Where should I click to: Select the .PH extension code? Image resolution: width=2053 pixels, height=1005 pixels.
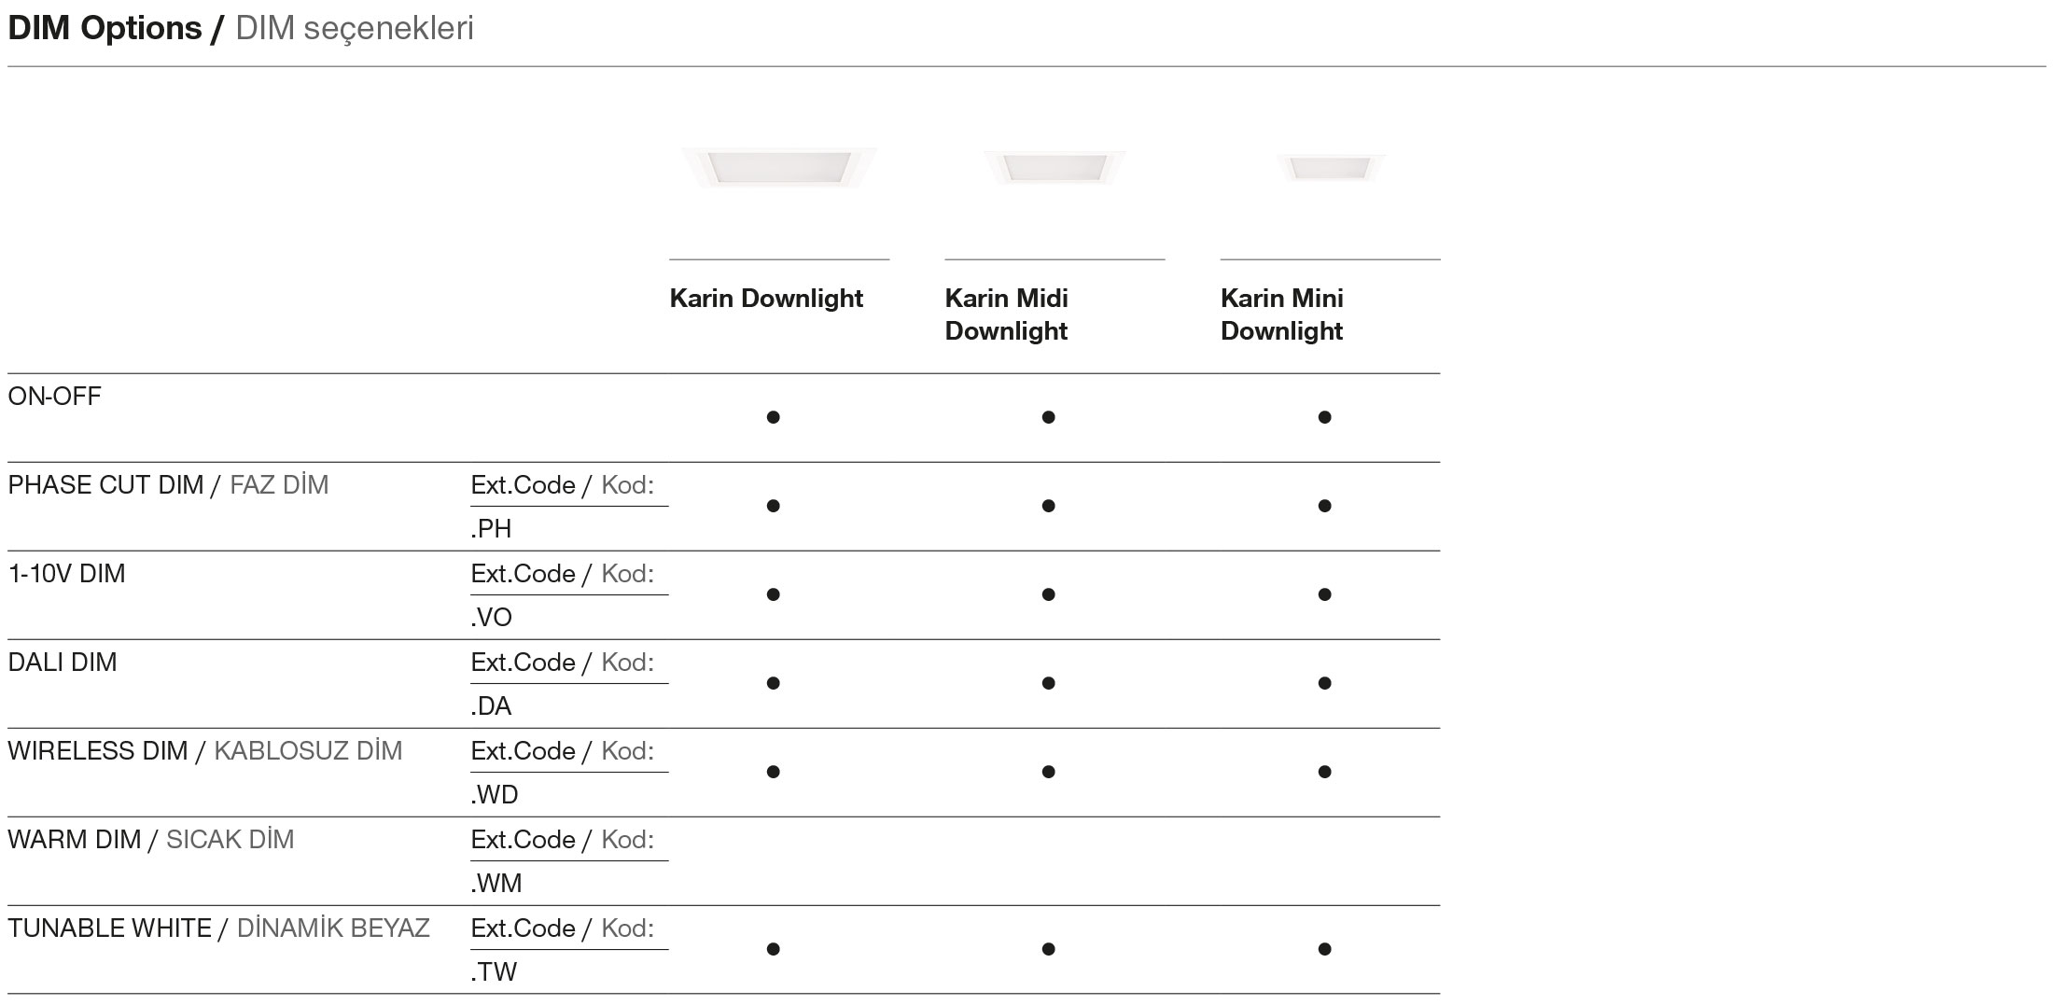pyautogui.click(x=491, y=529)
